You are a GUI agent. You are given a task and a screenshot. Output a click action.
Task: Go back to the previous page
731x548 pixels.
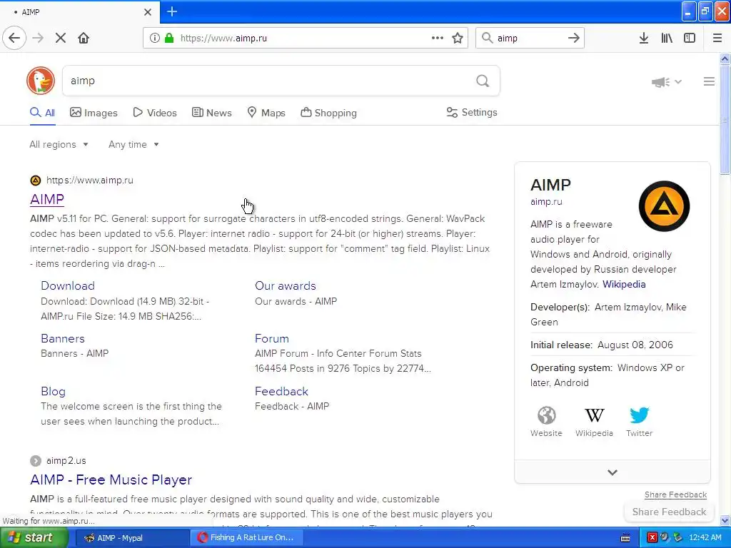[x=14, y=39]
